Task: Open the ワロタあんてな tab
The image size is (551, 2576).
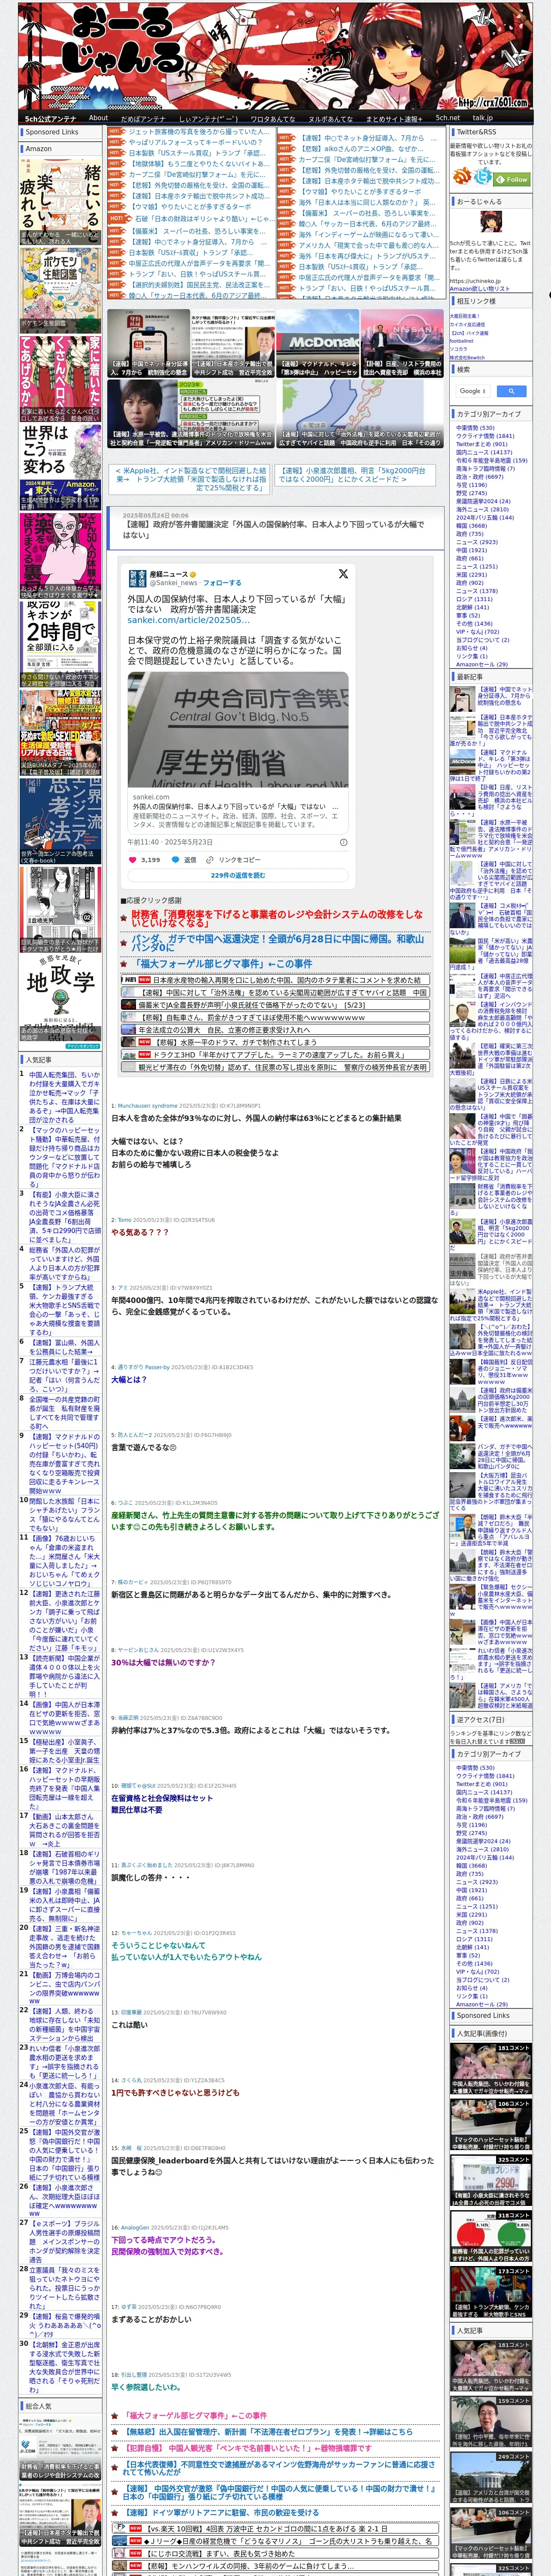Action: point(272,118)
